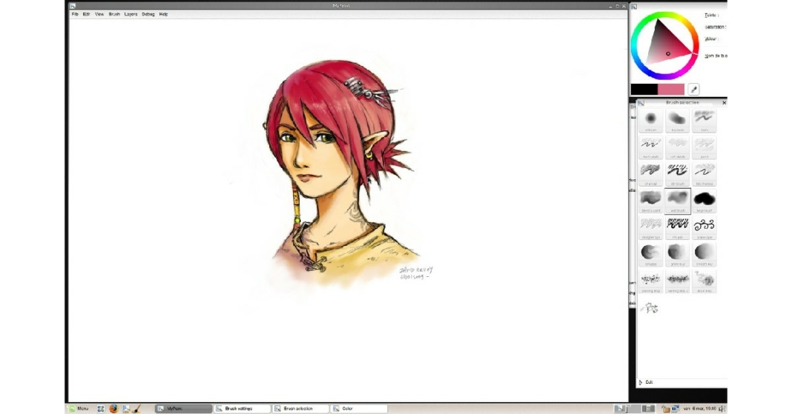792x414 pixels.
Task: Switch to the Color window in taskbar
Action: tap(359, 409)
